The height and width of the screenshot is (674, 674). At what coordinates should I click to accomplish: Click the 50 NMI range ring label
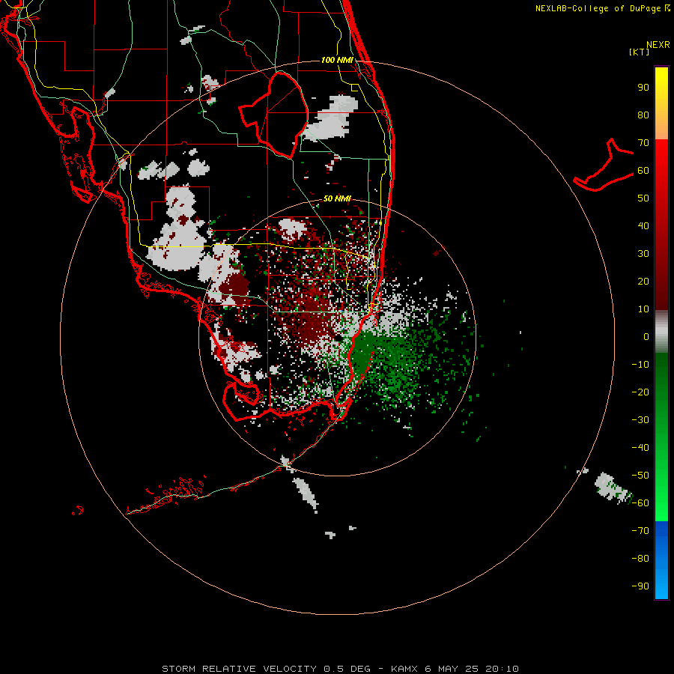337,198
